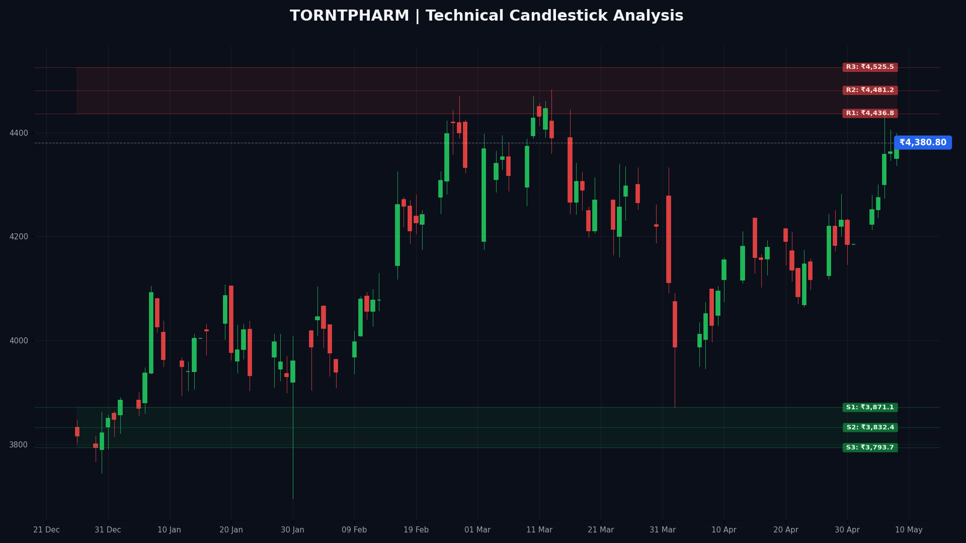966x543 pixels.
Task: Select the S1: ₹3,871.1 support label
Action: tap(870, 408)
